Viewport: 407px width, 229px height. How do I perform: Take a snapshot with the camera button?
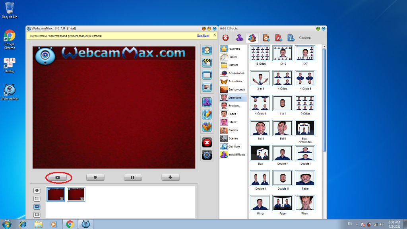[x=58, y=177]
